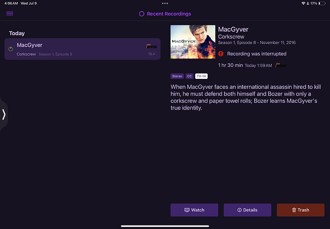Click the Recent Recordings circle icon
Screen dimensions: 330x229
[142, 14]
